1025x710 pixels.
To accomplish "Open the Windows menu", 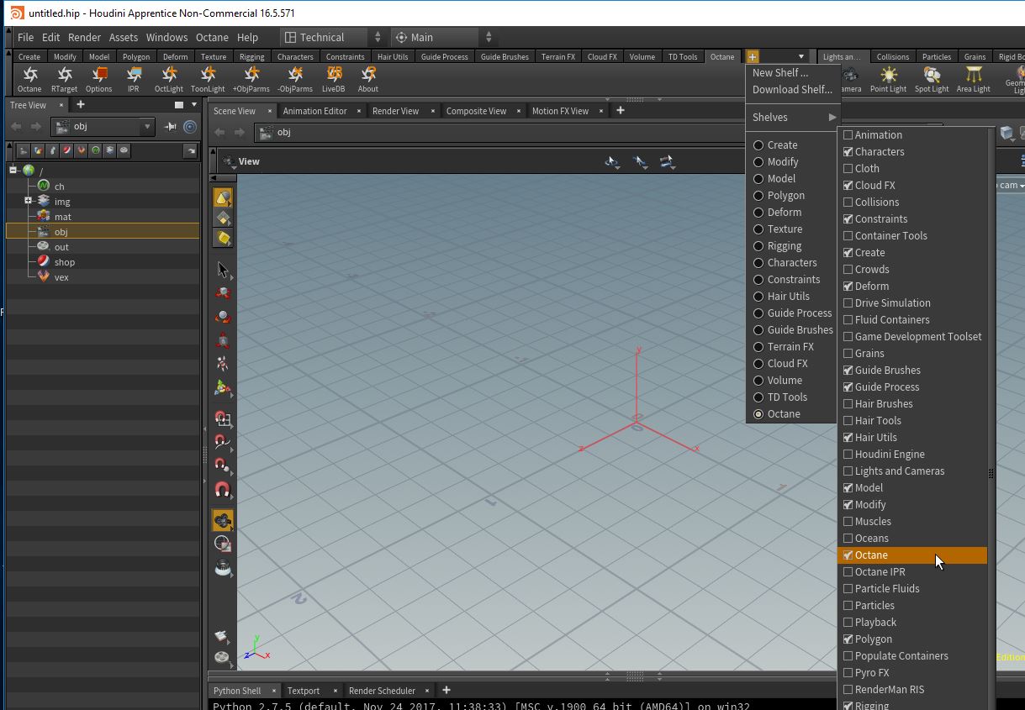I will pos(166,37).
